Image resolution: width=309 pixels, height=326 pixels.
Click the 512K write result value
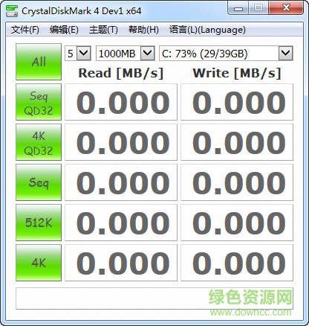tap(237, 223)
